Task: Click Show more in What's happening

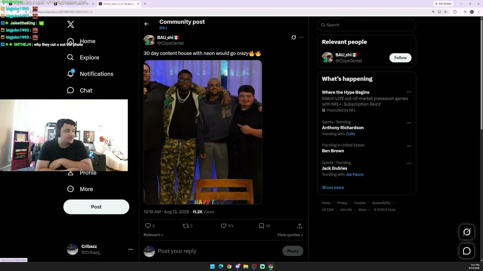Action: (333, 187)
